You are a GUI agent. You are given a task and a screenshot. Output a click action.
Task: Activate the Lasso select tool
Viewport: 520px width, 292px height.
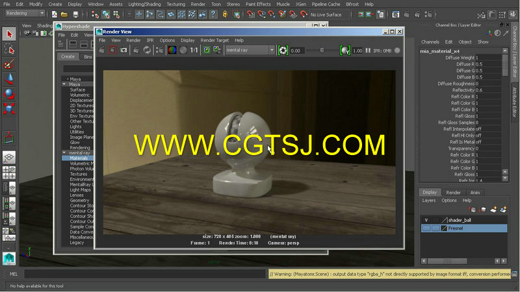[9, 49]
